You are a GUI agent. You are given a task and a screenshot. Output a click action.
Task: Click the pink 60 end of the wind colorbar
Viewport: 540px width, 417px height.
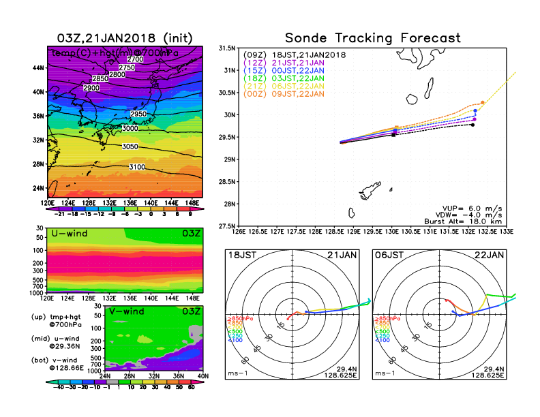[198, 382]
